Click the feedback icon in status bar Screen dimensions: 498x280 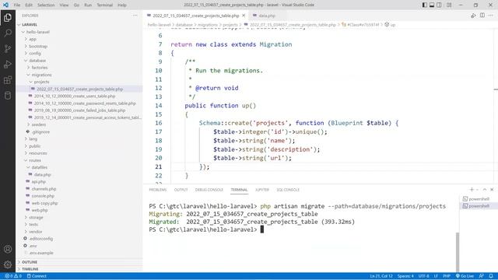[482, 276]
